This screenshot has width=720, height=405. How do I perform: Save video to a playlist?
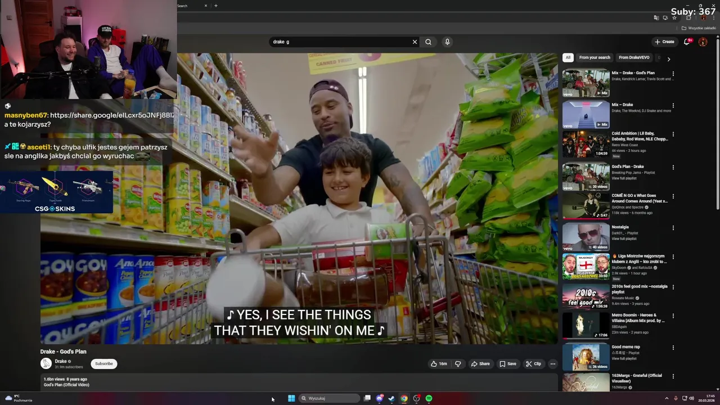pos(508,364)
